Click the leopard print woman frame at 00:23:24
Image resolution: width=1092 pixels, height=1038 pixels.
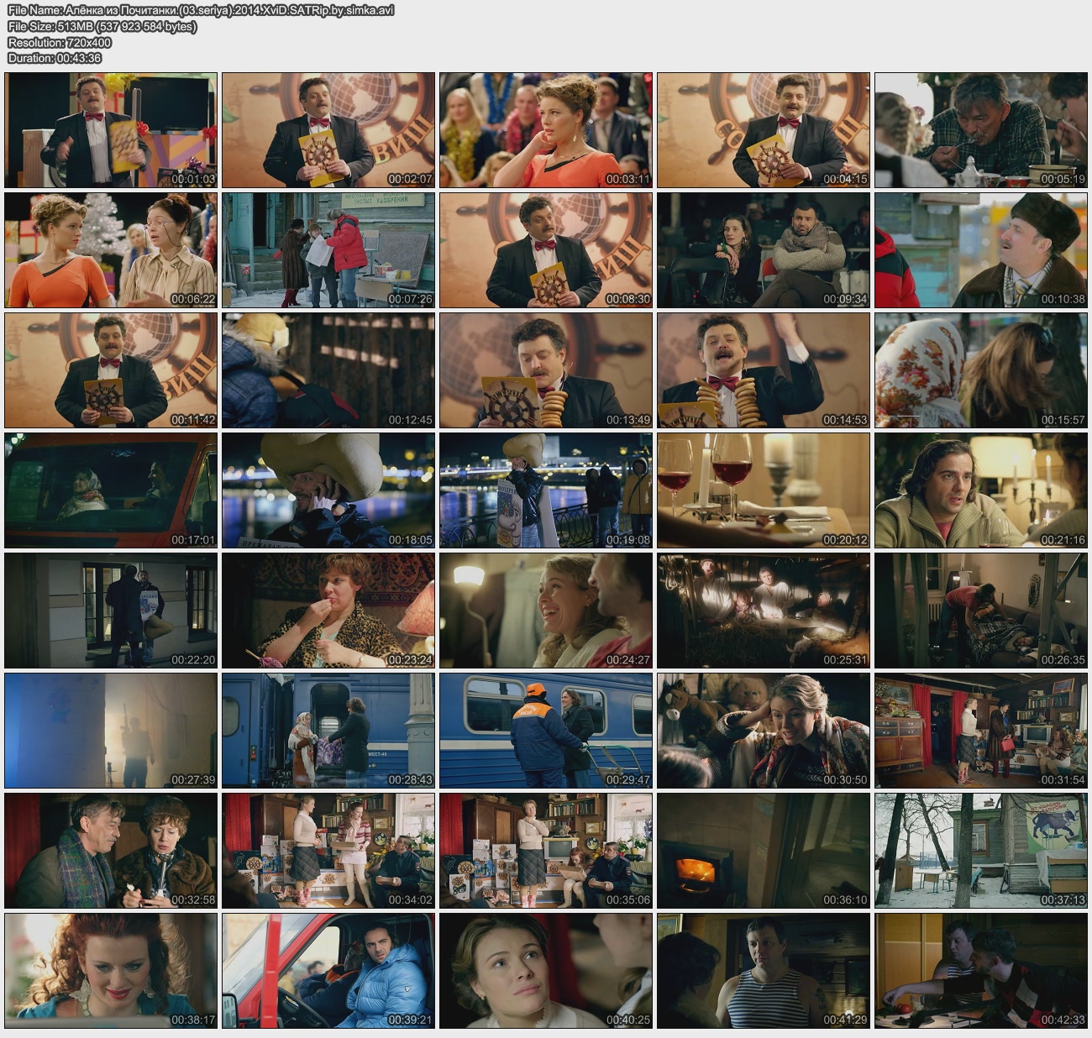click(328, 611)
